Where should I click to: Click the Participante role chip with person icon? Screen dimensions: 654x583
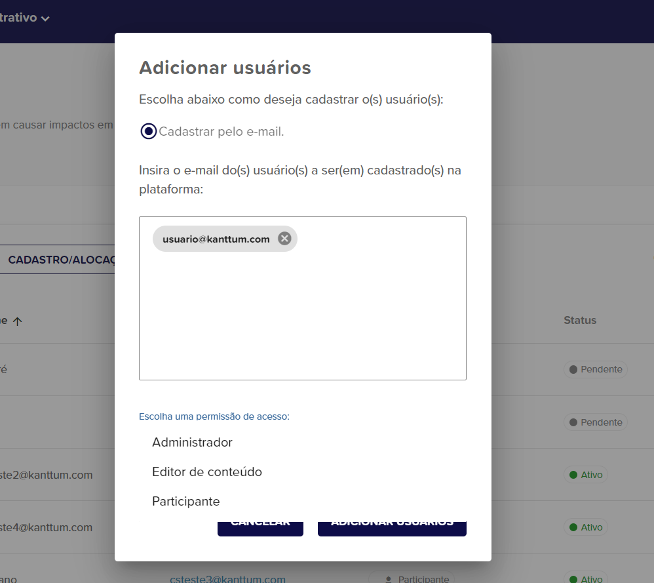[411, 579]
